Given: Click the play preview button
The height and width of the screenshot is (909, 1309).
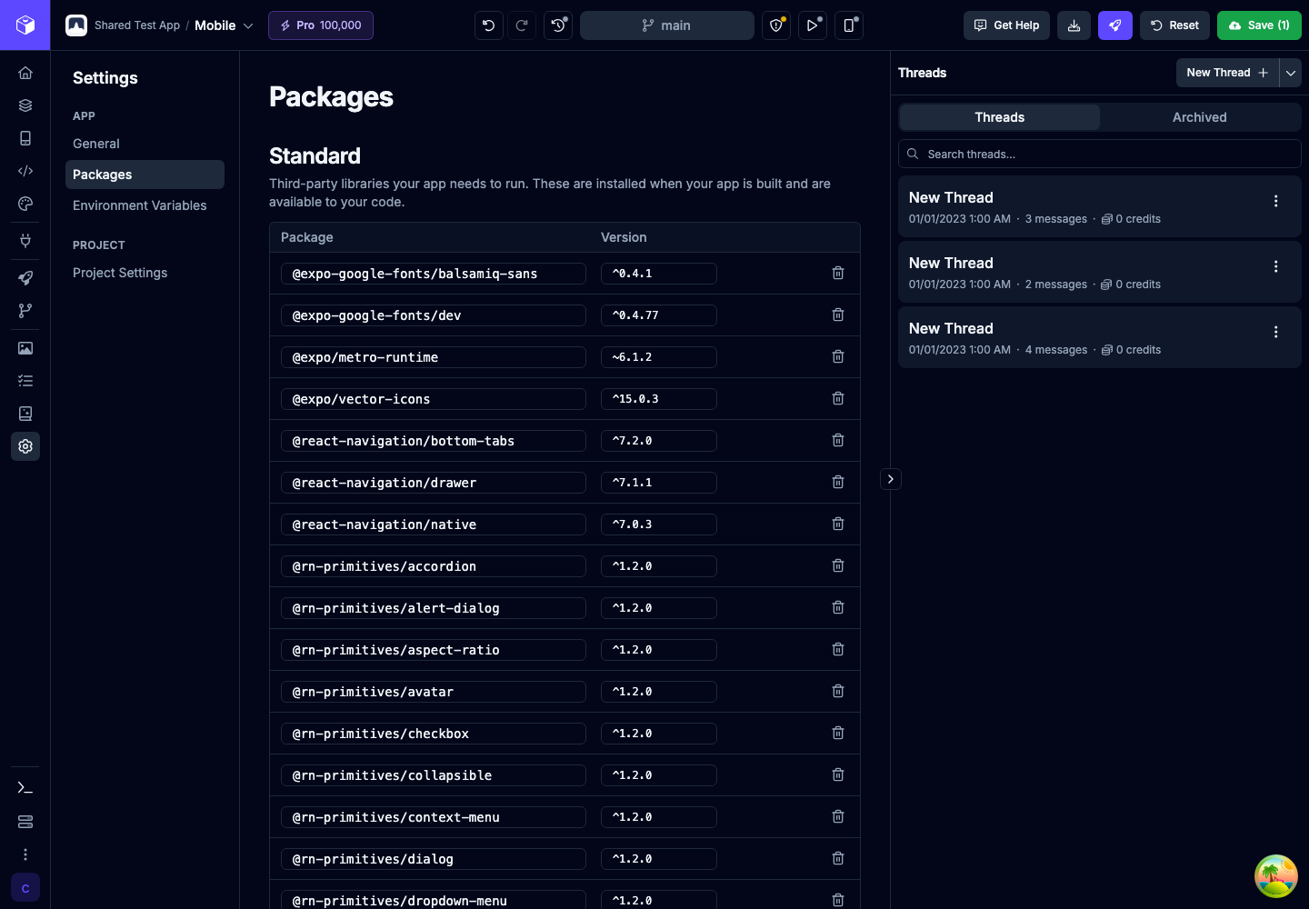Looking at the screenshot, I should point(813,25).
